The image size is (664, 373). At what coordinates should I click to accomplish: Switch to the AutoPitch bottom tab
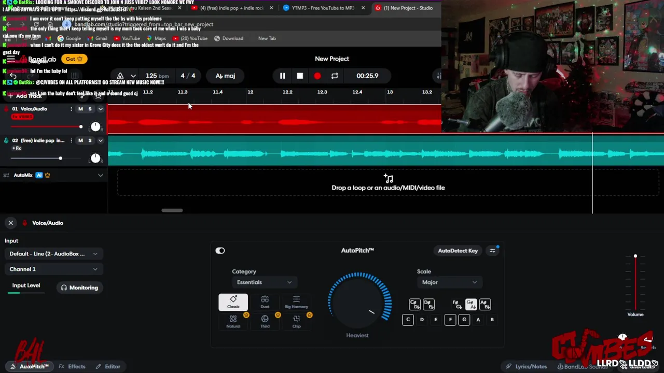(30, 366)
